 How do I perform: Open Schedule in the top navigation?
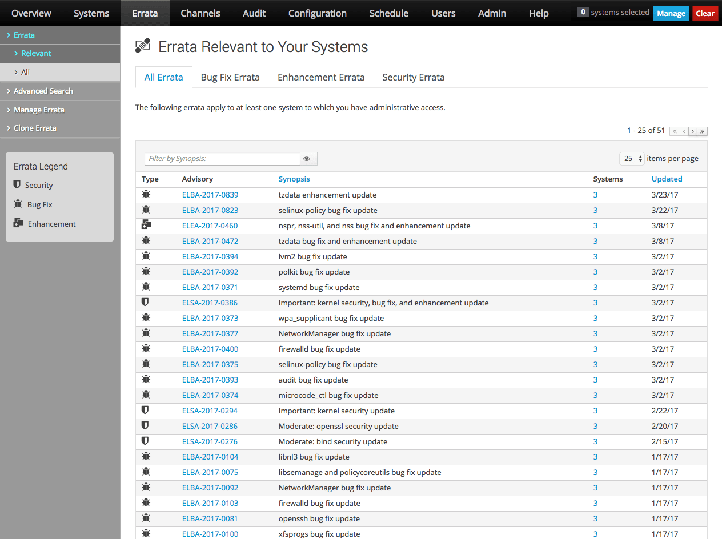pos(389,13)
